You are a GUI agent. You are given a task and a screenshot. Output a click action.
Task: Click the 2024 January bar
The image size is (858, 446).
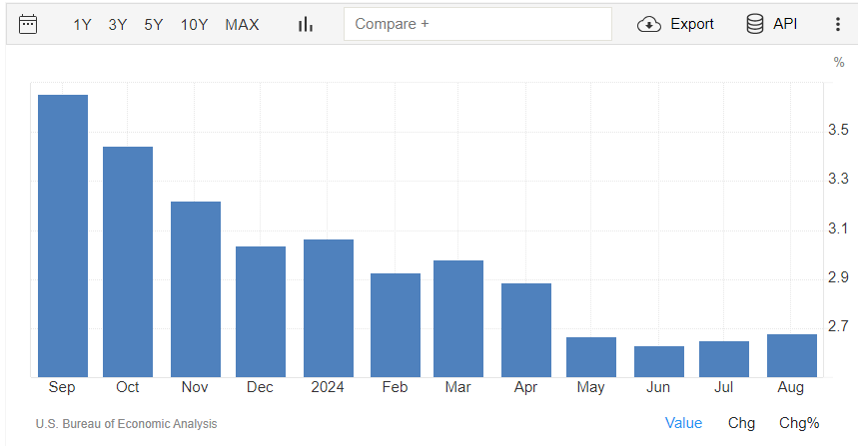point(329,308)
